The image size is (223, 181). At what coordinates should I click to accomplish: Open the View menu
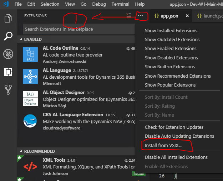[70, 4]
